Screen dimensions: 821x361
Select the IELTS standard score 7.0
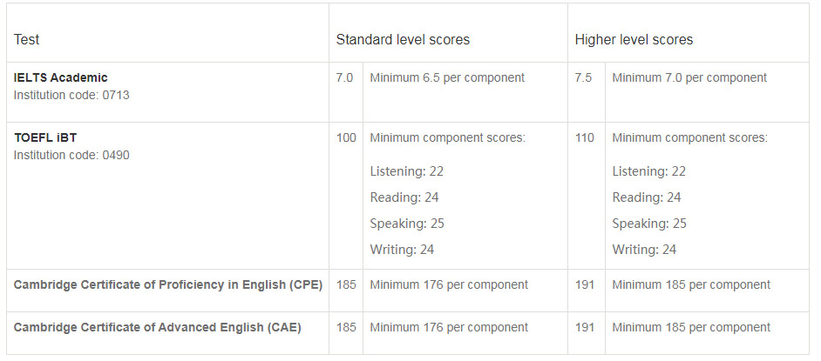[x=345, y=78]
